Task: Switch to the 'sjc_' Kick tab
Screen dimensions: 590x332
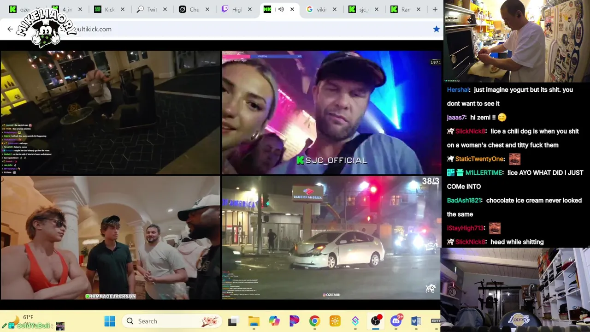Action: 364,9
